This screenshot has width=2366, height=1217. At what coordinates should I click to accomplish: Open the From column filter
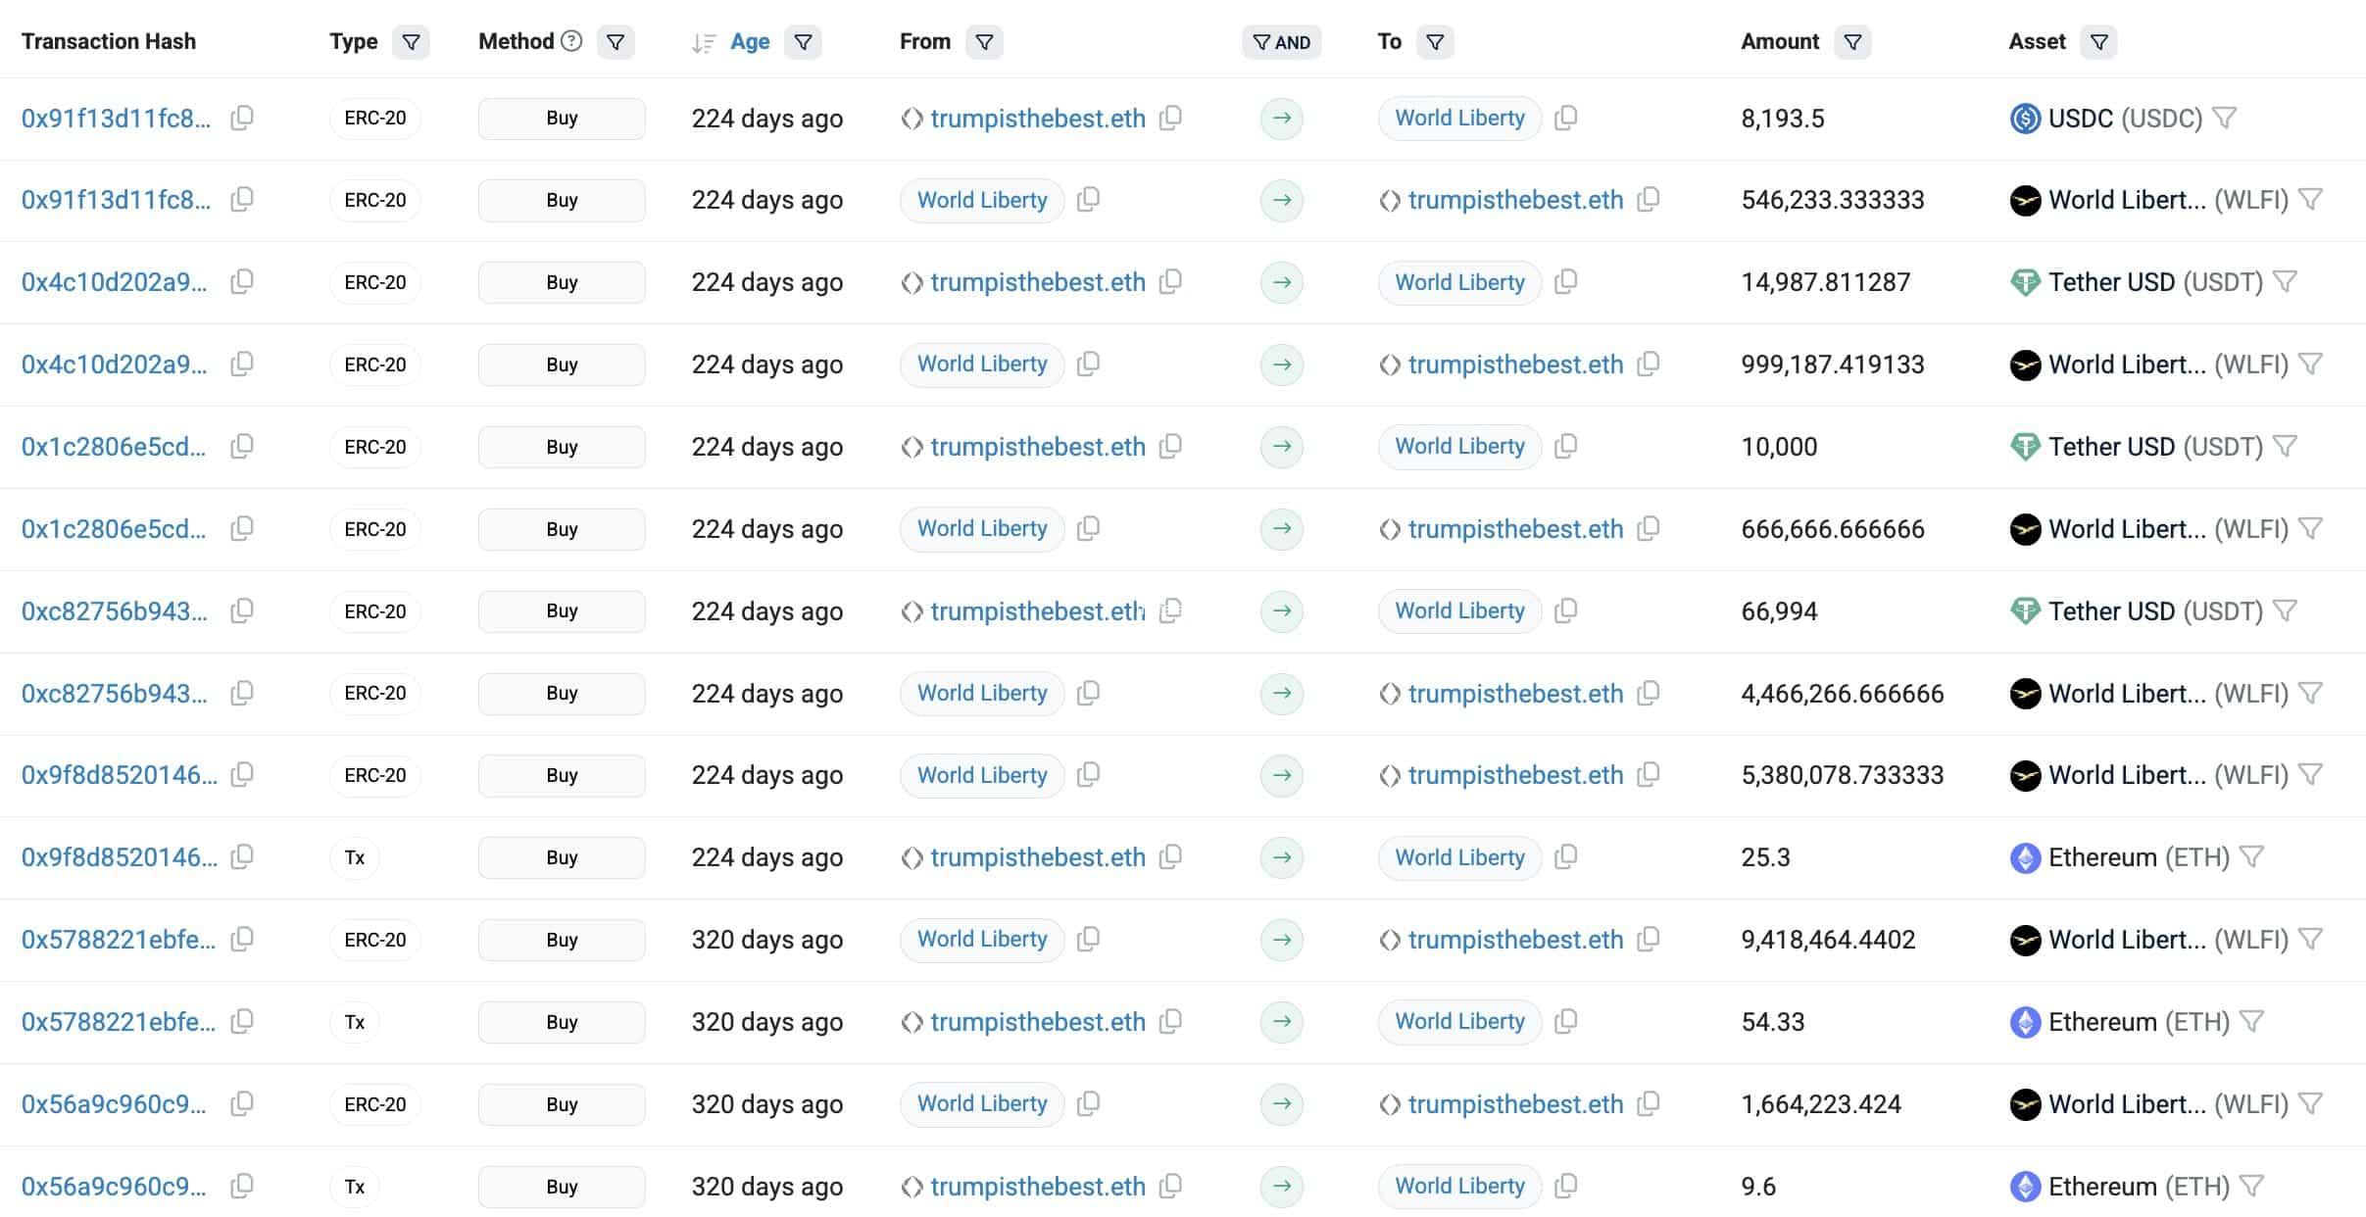point(984,42)
